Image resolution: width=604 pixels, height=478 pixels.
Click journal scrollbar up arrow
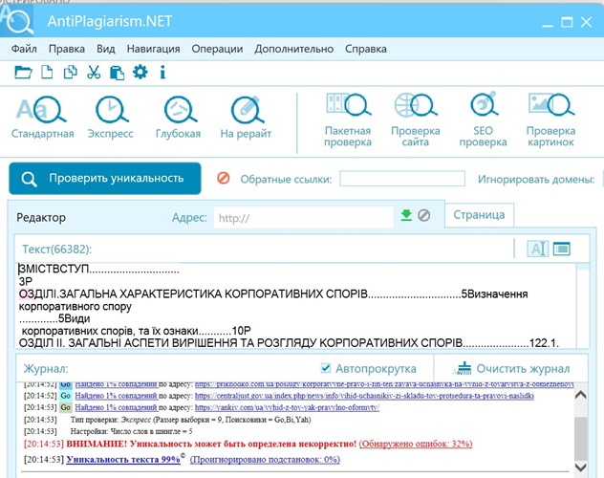click(x=580, y=395)
